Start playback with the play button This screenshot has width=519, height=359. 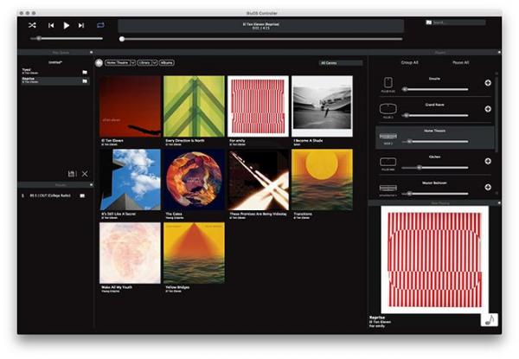(x=67, y=25)
